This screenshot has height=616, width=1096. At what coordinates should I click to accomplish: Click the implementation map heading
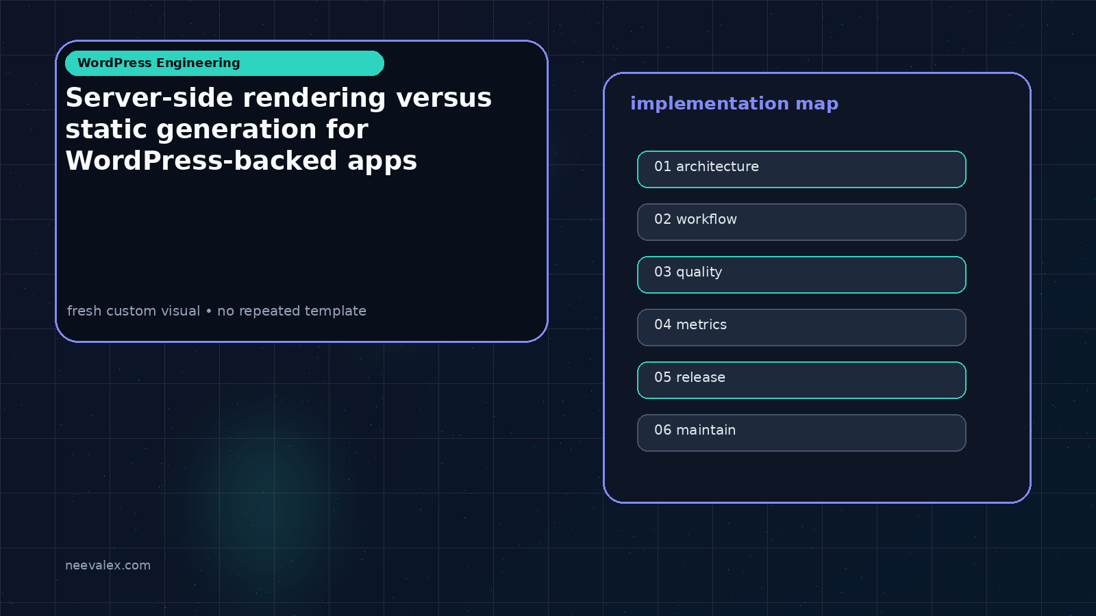[x=734, y=103]
